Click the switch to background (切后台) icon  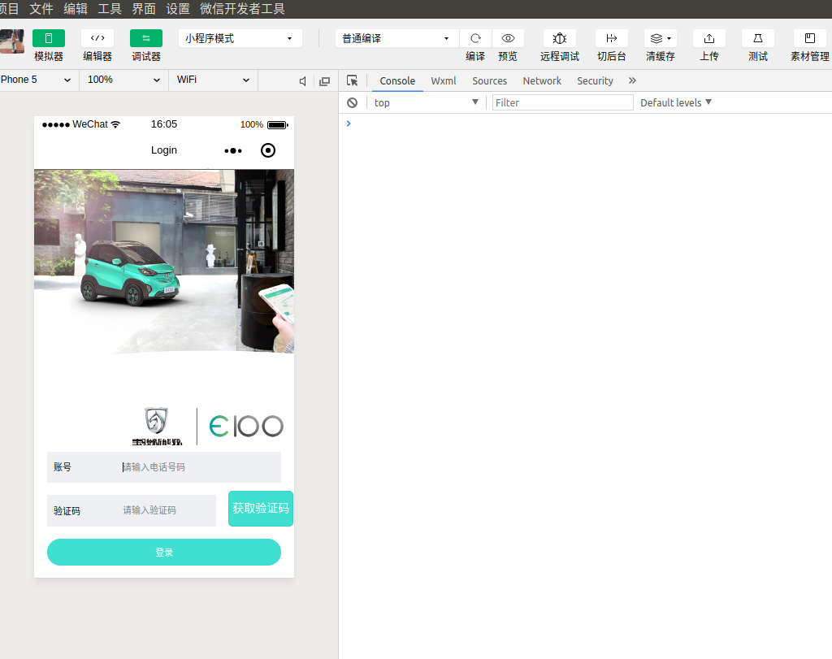click(x=612, y=38)
